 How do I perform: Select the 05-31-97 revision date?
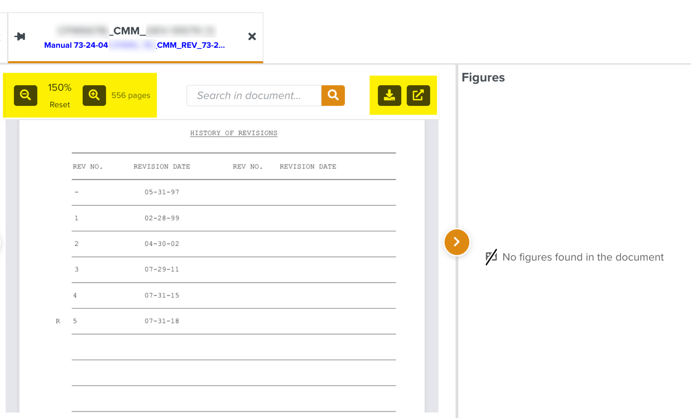coord(162,192)
